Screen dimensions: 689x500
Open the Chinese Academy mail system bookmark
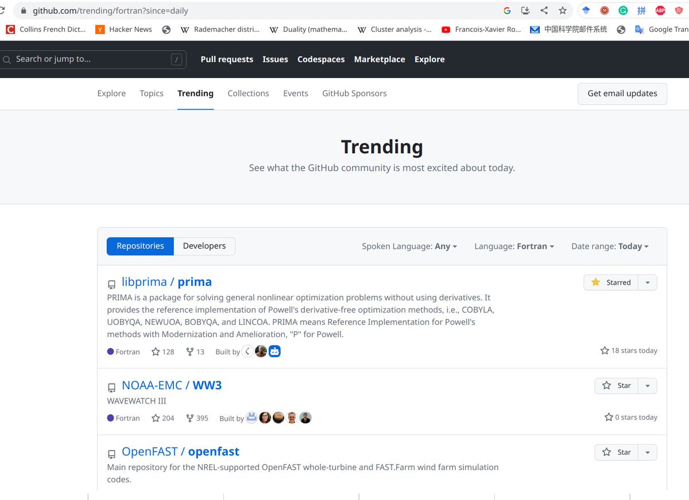[x=568, y=29]
